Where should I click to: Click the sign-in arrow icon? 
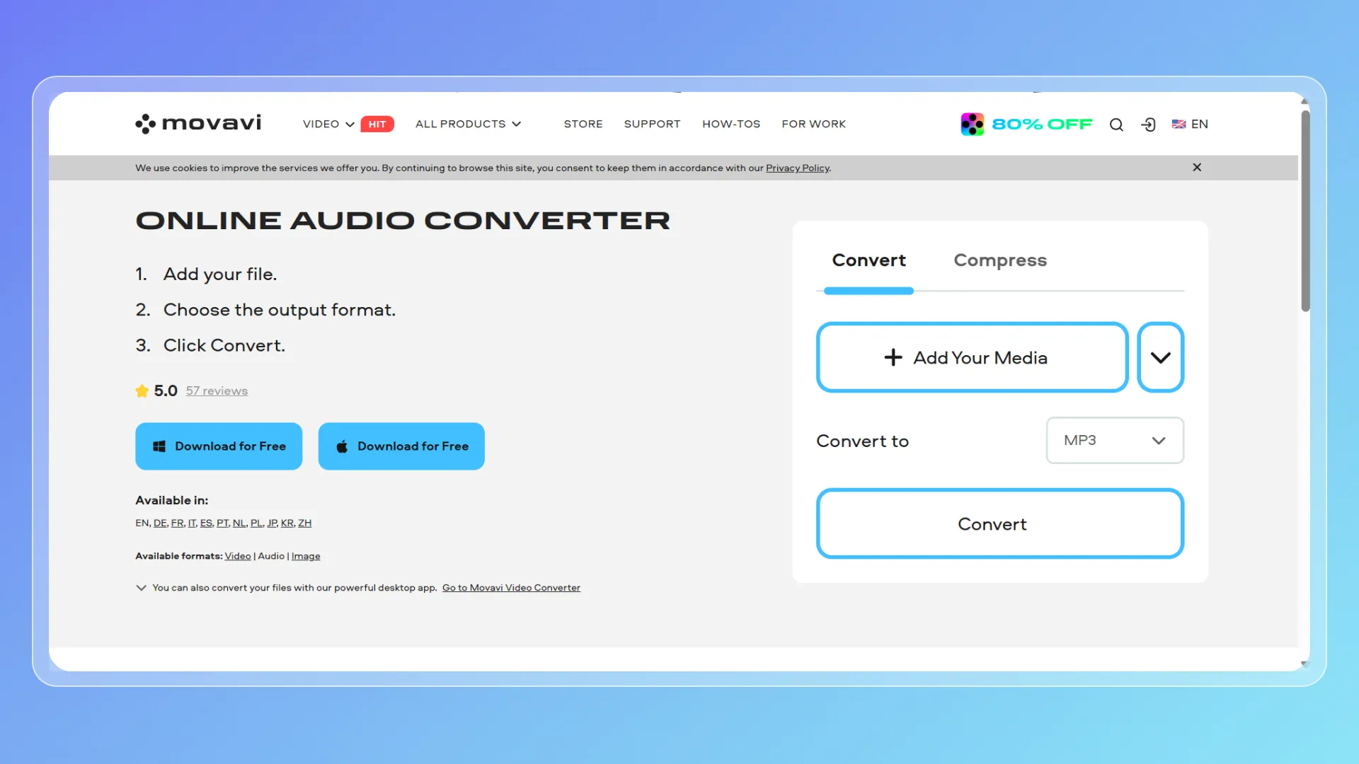(1148, 125)
